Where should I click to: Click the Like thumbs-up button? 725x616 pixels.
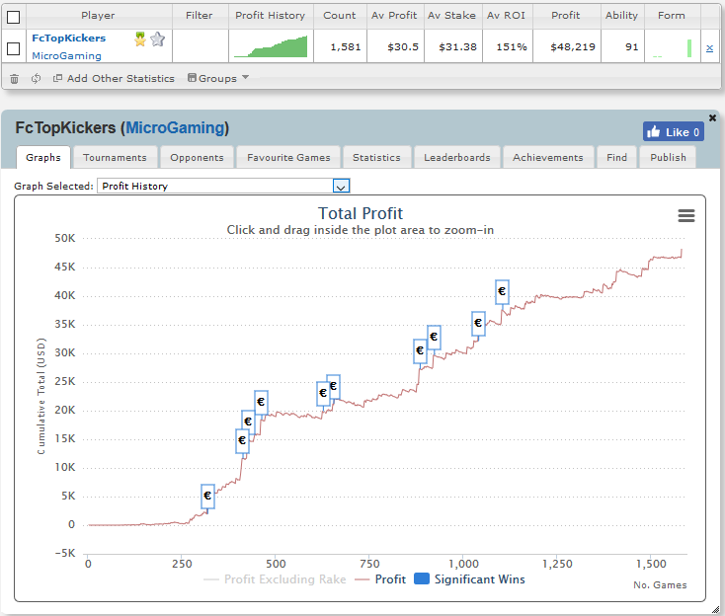(x=674, y=131)
